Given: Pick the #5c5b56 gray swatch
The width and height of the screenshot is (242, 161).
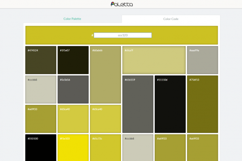Looking at the screenshot, I should (73, 90).
